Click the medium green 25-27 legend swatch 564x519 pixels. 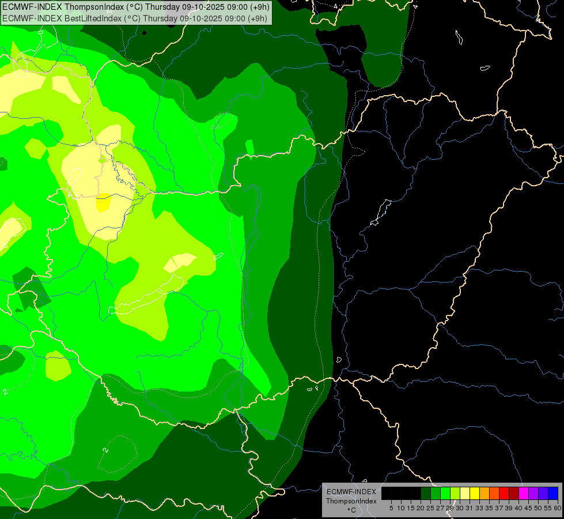436,493
